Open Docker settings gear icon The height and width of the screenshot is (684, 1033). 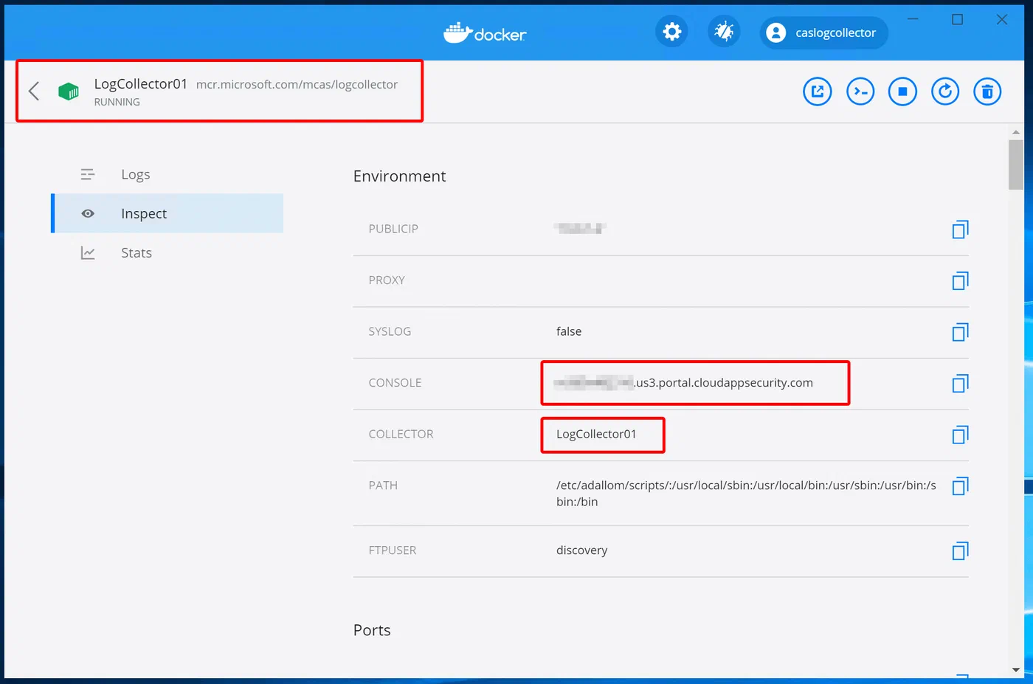click(x=671, y=32)
